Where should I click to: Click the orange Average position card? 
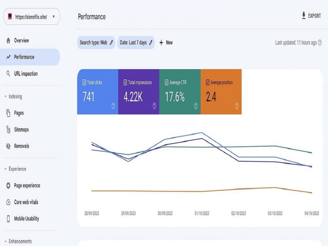(221, 92)
